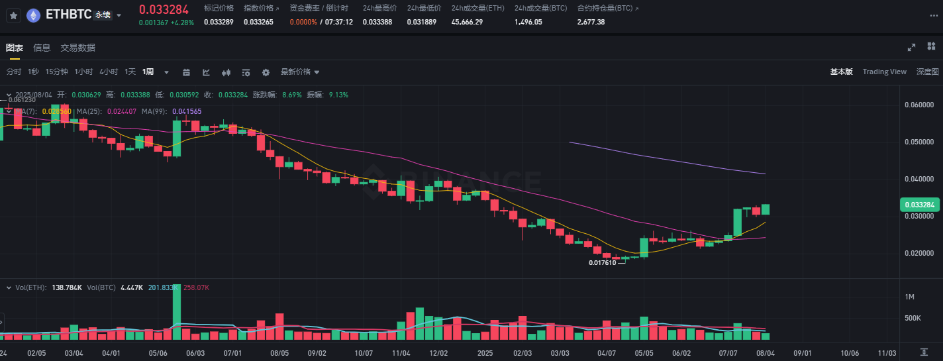Expand chart to fullscreen
Viewport: 943px width, 361px height.
(x=911, y=47)
